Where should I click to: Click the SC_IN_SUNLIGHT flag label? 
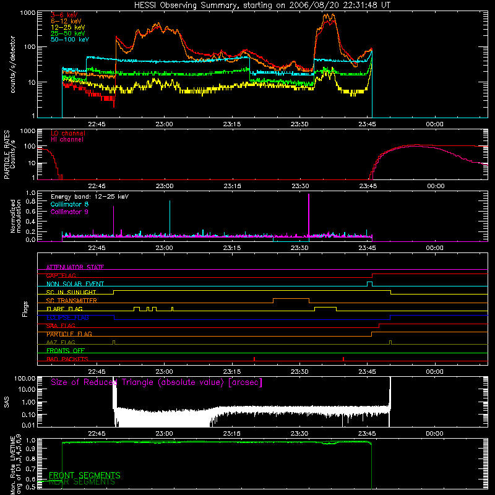tap(71, 292)
